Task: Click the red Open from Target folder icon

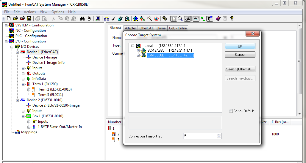Action: [22, 18]
